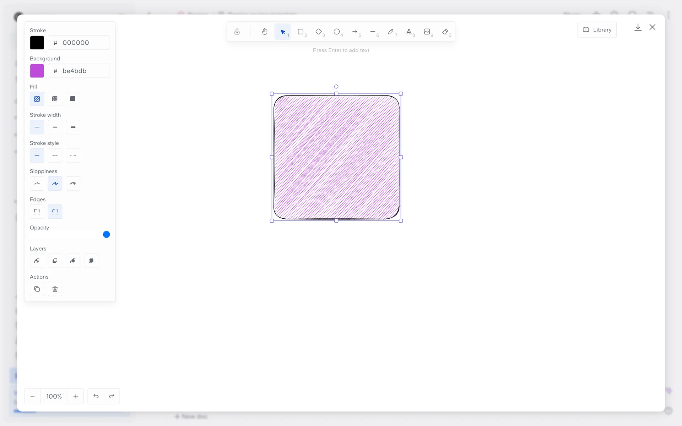Screen dimensions: 682x426
Task: Select the Hand panning tool
Action: (264, 32)
